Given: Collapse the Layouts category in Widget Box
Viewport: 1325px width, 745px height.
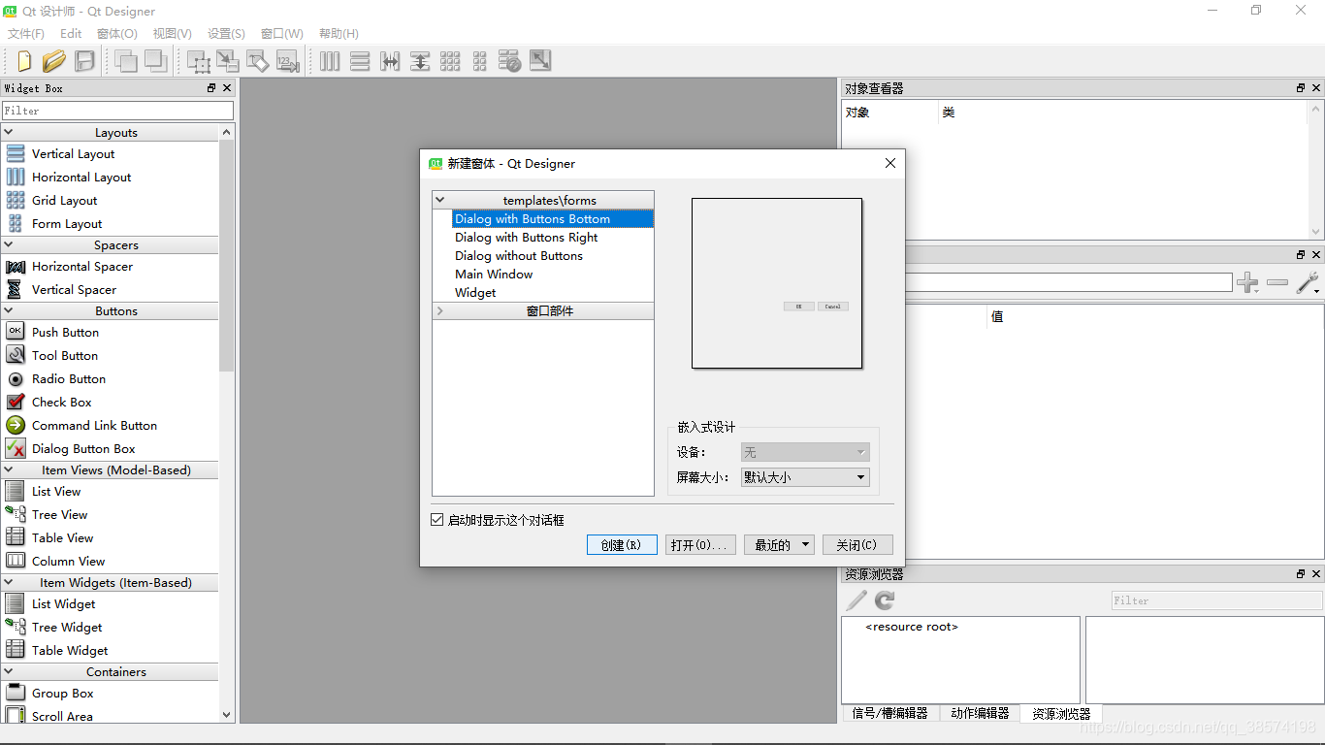Looking at the screenshot, I should point(10,133).
